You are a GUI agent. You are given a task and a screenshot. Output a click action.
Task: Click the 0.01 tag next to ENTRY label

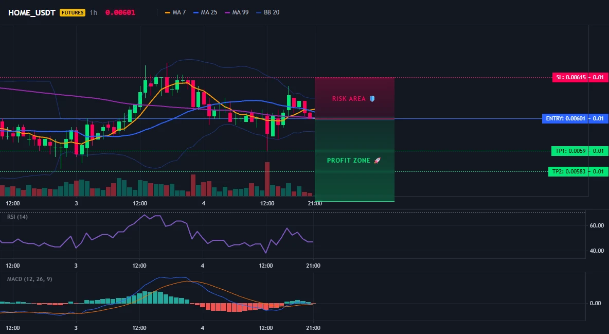598,118
